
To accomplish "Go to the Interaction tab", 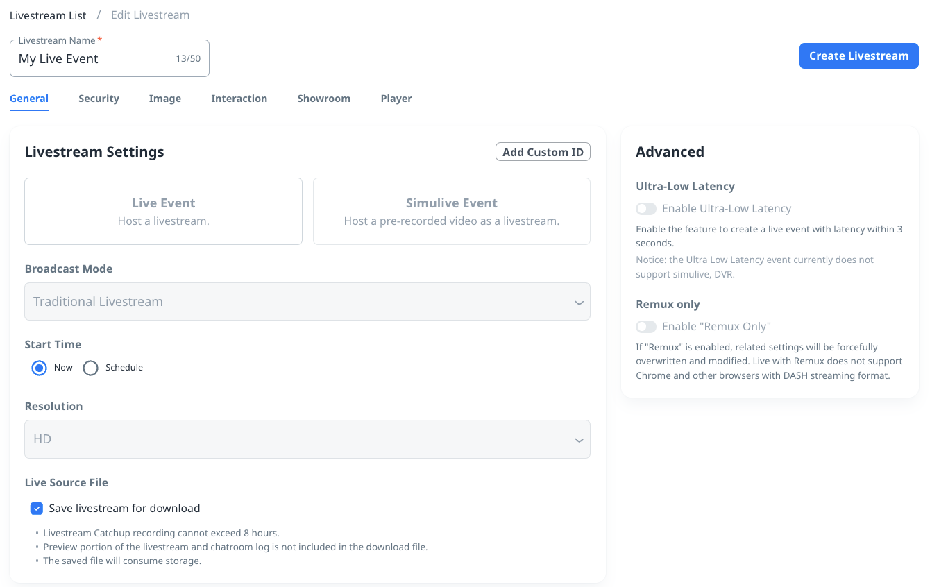I will coord(239,99).
